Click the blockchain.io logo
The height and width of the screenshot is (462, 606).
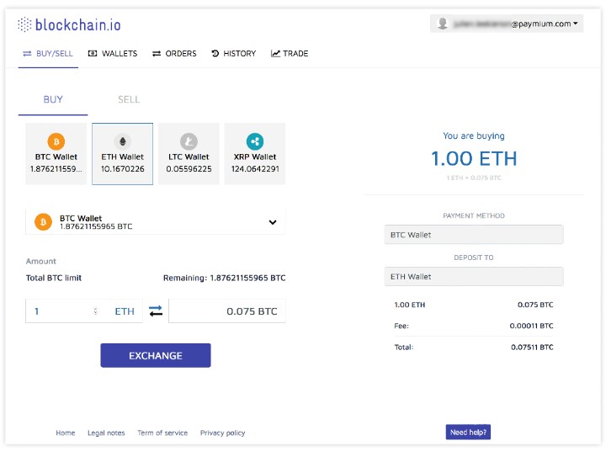(x=70, y=24)
